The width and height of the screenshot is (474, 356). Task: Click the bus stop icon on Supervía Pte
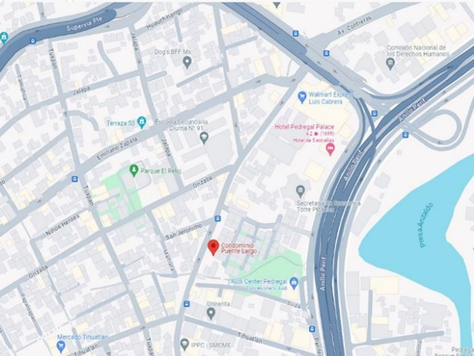(33, 41)
